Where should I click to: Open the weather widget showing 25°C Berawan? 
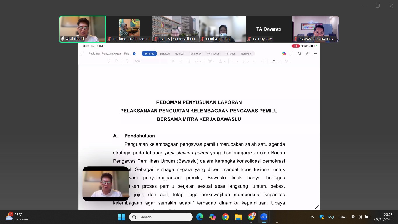pyautogui.click(x=17, y=217)
